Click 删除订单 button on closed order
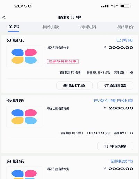This screenshot has width=139, height=179. pyautogui.click(x=74, y=86)
